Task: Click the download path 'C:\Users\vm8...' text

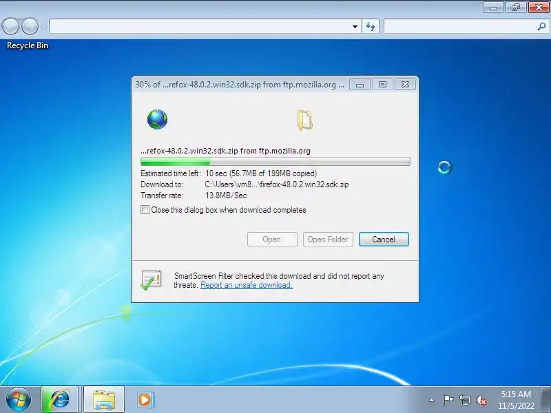Action: pyautogui.click(x=277, y=184)
